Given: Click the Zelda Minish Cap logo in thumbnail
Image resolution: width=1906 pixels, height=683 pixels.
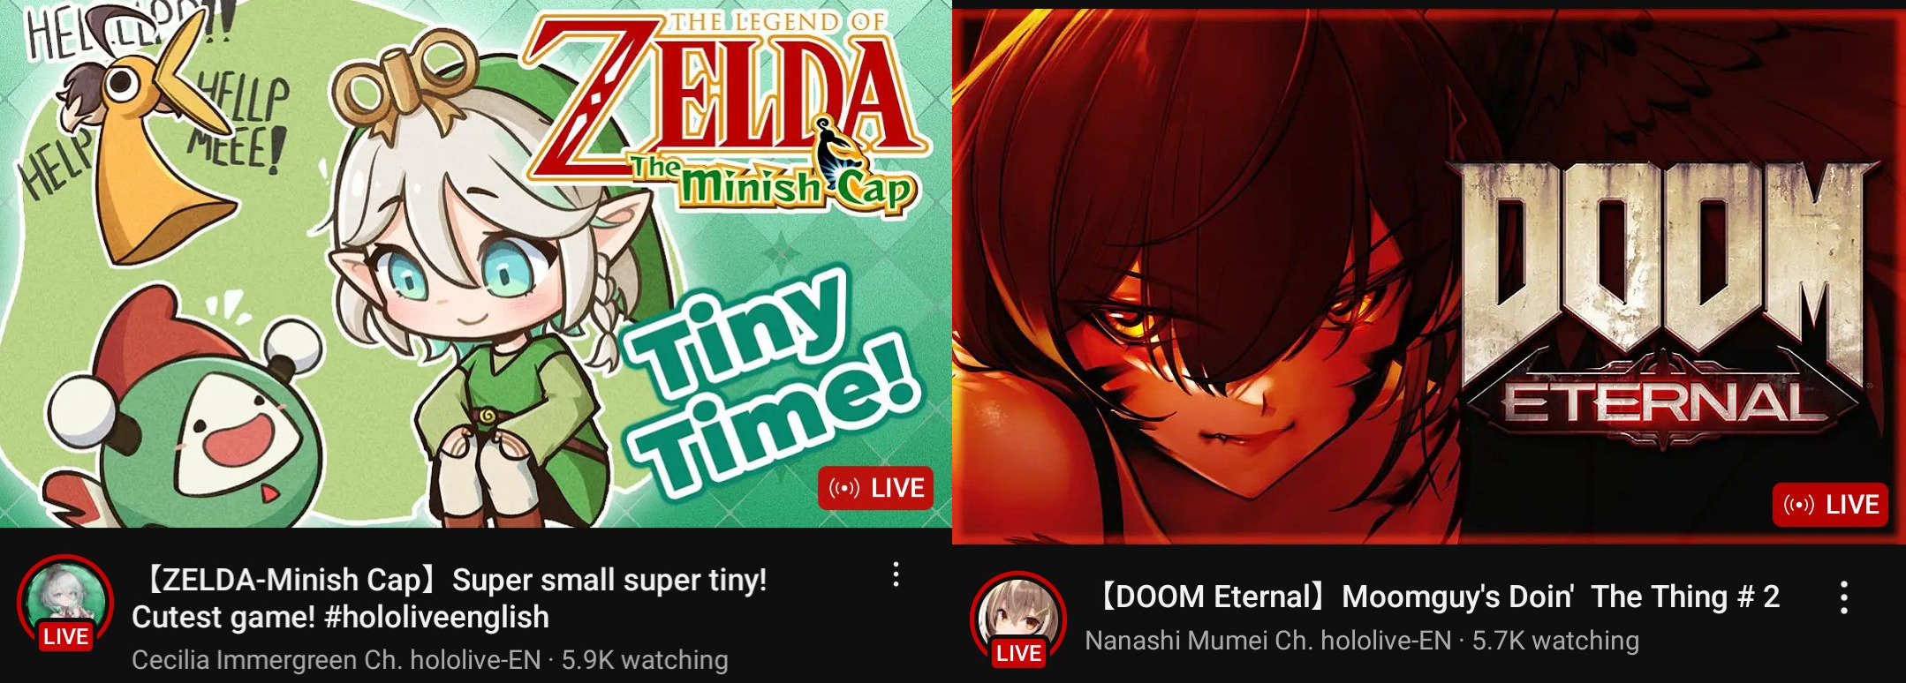Looking at the screenshot, I should point(724,115).
